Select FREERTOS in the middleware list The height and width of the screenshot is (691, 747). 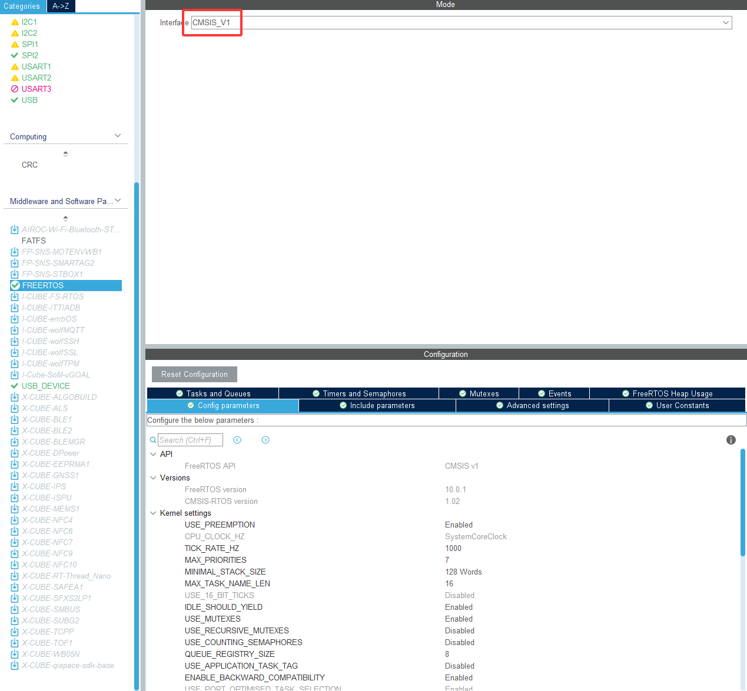coord(43,285)
